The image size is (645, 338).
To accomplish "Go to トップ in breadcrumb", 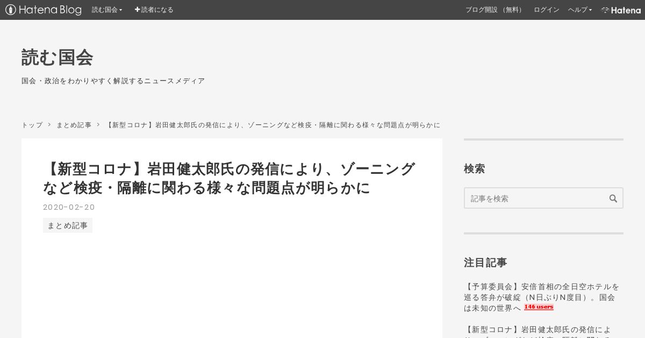I will [x=32, y=125].
